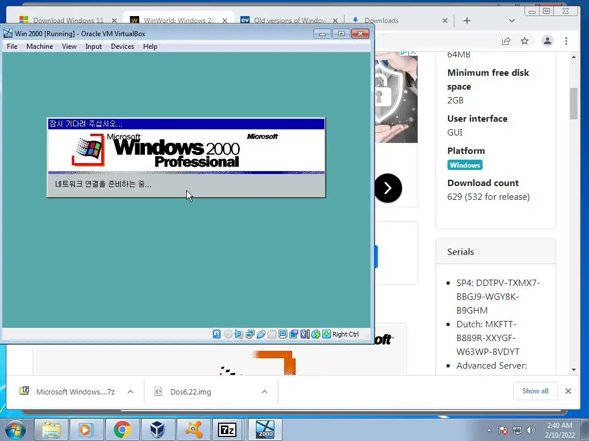Click the scrollbar down arrow in Chrome
The height and width of the screenshot is (441, 589).
[573, 370]
